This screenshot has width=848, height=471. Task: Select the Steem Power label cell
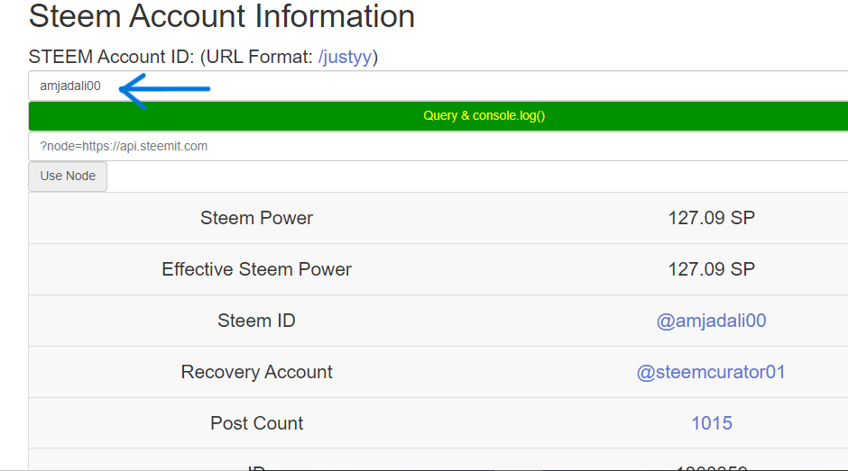pyautogui.click(x=256, y=218)
